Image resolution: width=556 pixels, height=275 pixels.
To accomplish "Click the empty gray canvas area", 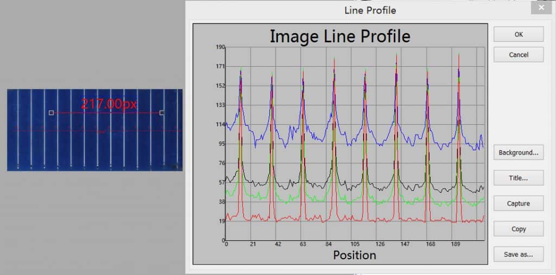I will point(92,46).
